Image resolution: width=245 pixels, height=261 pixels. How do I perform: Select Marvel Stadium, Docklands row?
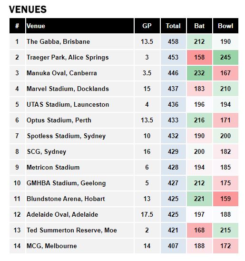point(124,89)
